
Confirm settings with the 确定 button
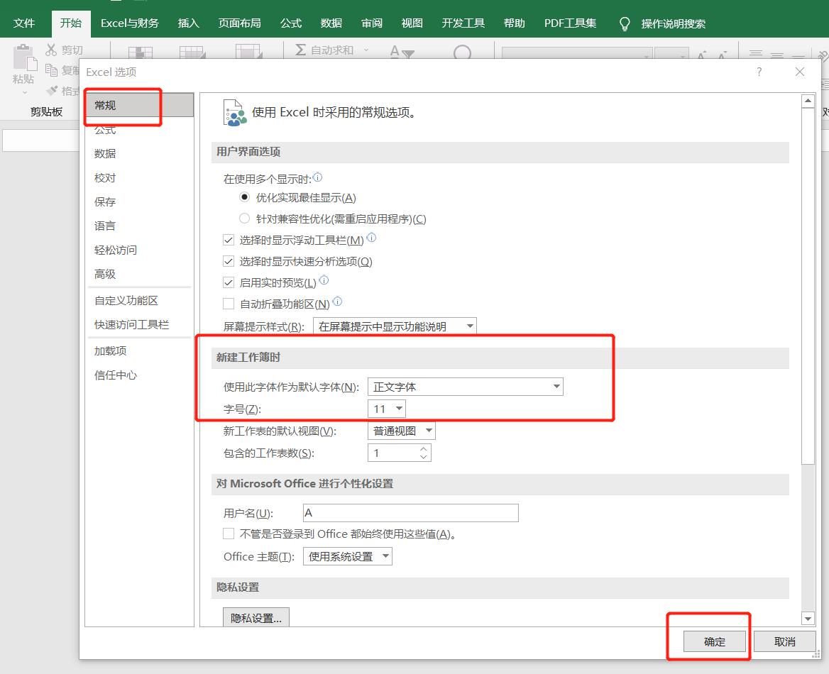[713, 641]
